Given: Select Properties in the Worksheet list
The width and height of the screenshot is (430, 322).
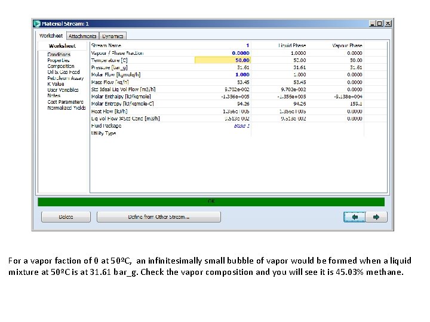Looking at the screenshot, I should pos(59,60).
